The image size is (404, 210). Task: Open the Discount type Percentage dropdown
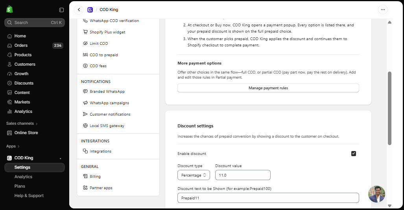pyautogui.click(x=194, y=175)
